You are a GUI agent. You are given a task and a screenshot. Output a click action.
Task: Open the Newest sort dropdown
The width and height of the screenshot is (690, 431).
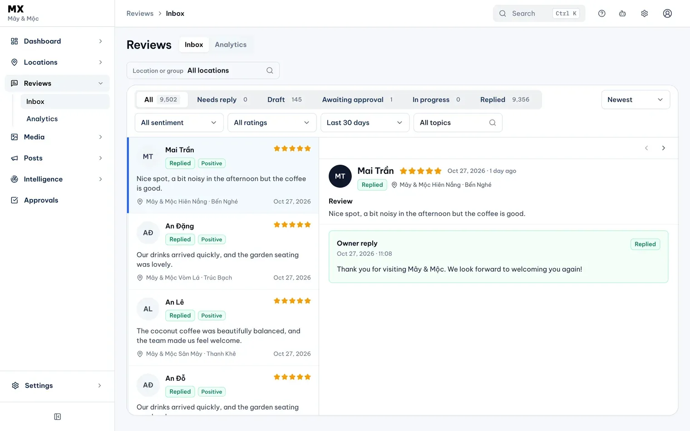point(636,100)
